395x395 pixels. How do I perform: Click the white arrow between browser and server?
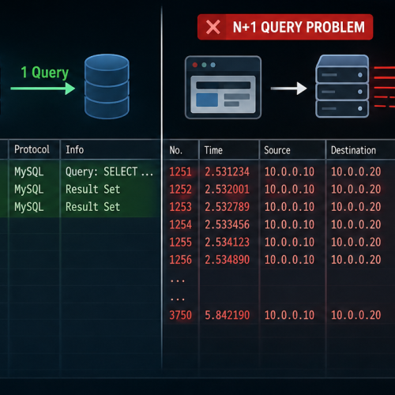(289, 88)
